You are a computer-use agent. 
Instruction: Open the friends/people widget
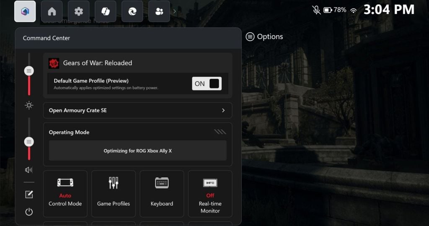pyautogui.click(x=159, y=12)
